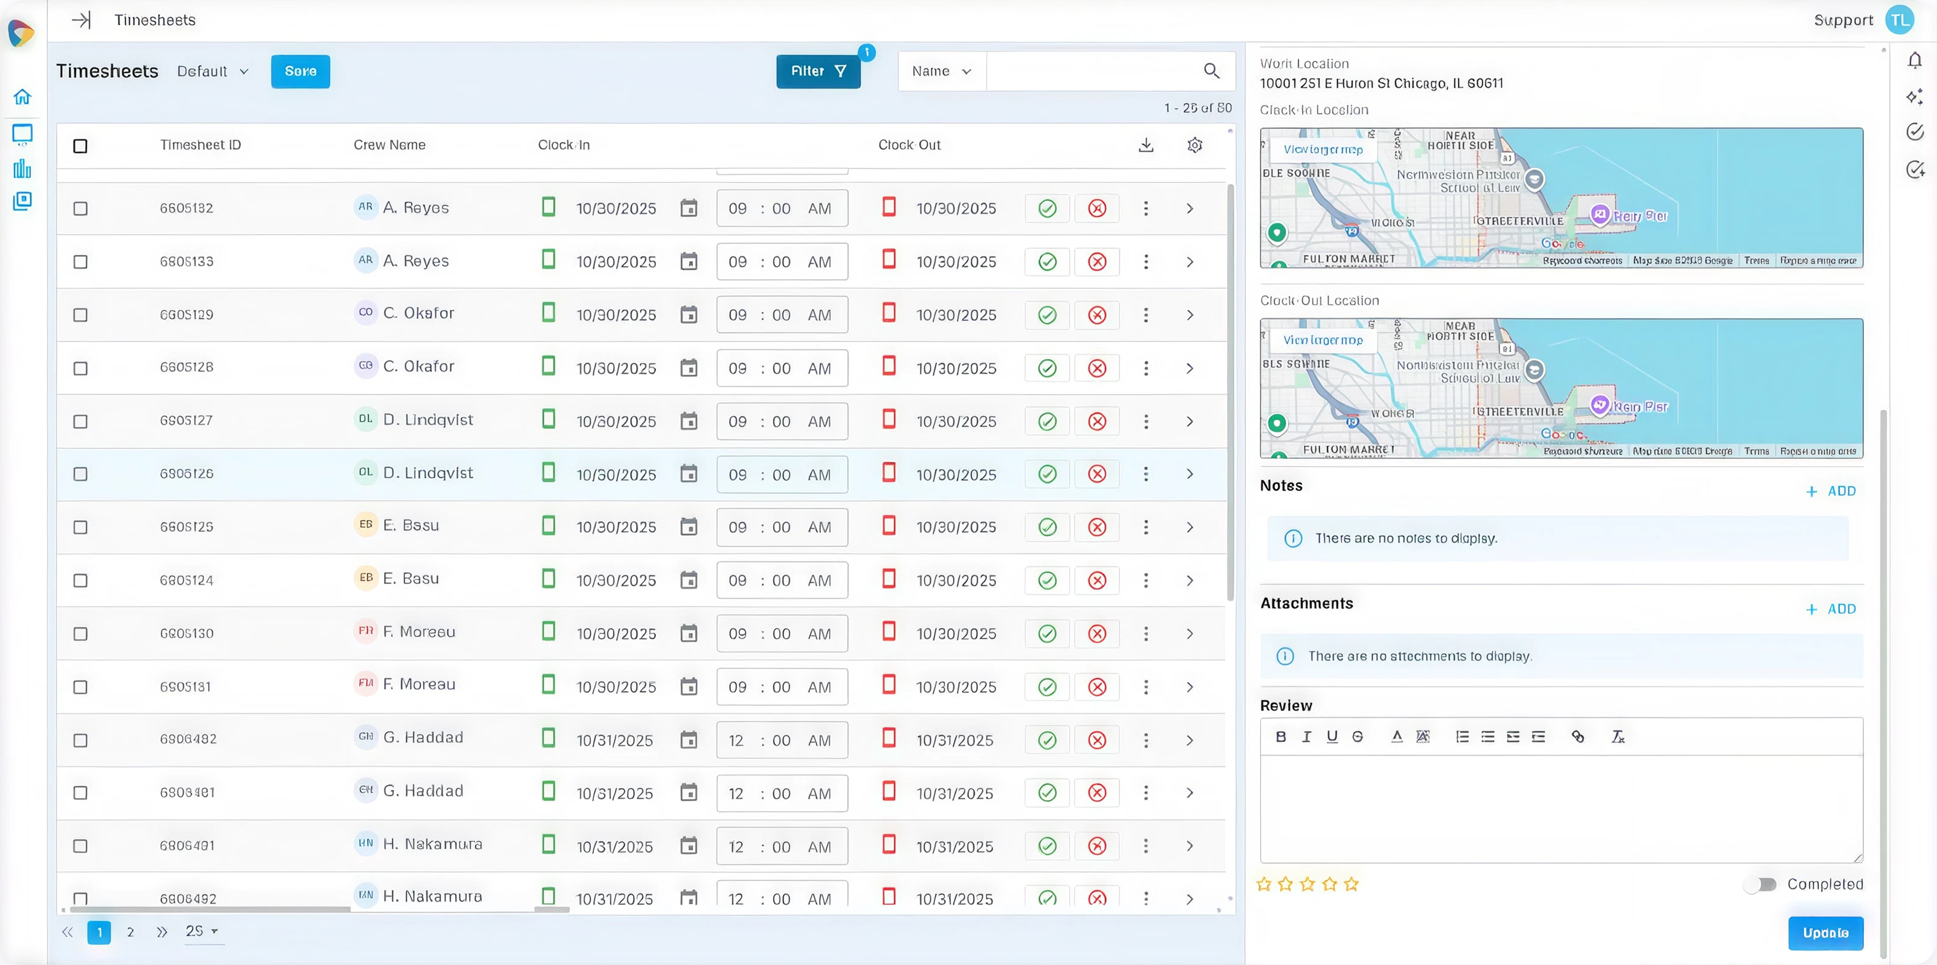Rate with the fifth star
The width and height of the screenshot is (1937, 965).
click(x=1351, y=885)
